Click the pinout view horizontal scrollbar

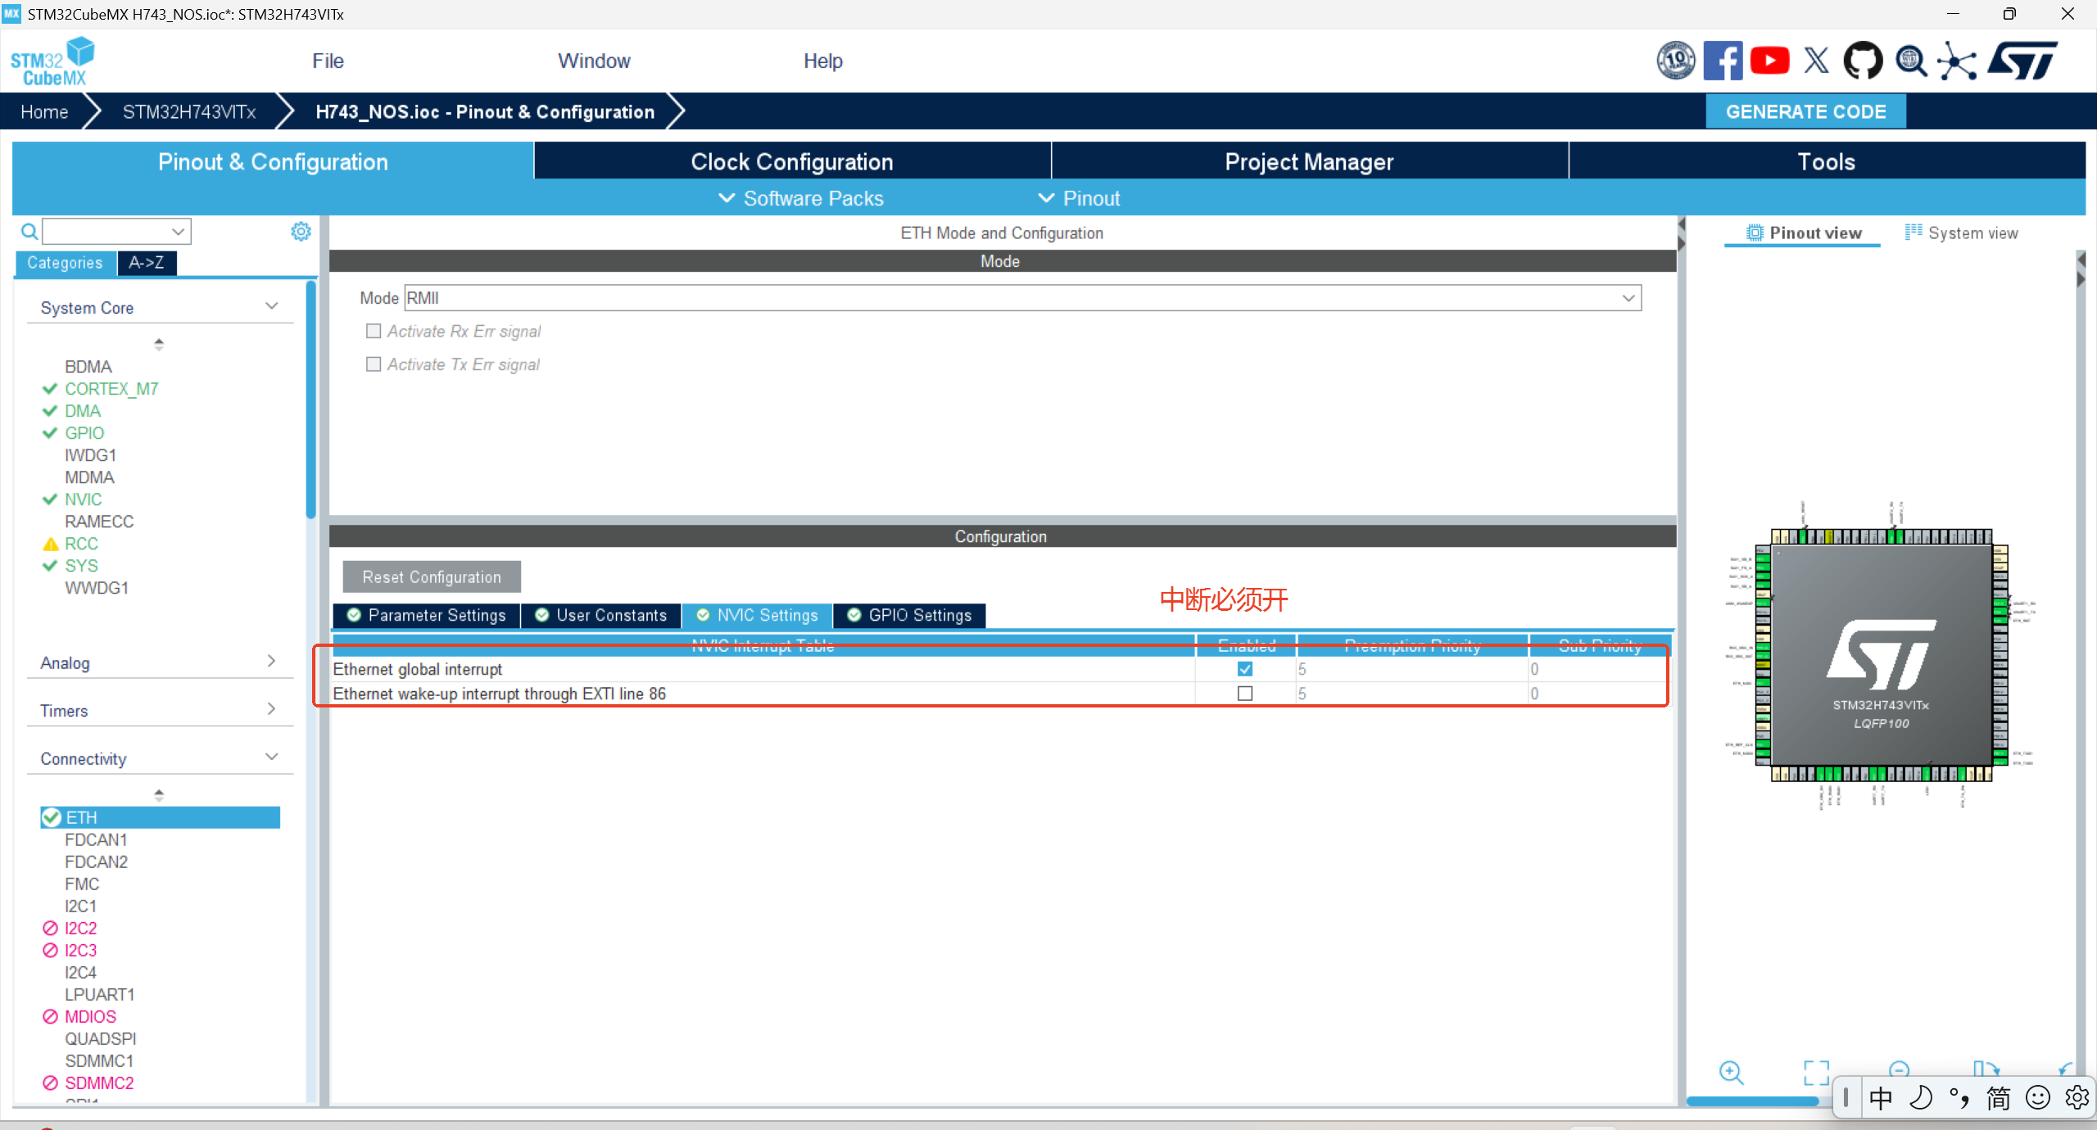click(x=1752, y=1101)
